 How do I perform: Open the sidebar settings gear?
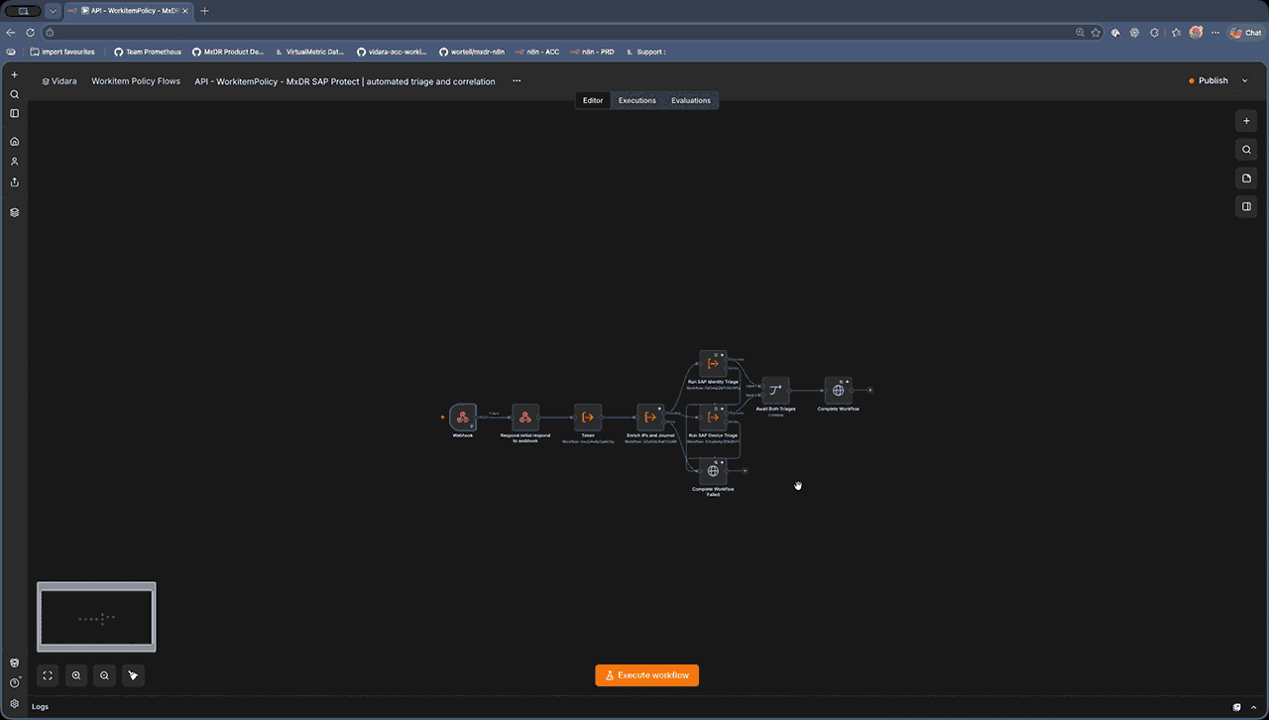14,703
